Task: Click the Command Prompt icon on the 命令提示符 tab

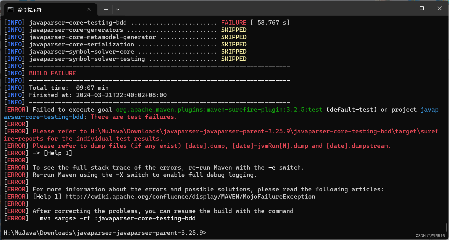Action: click(10, 9)
